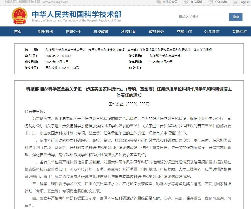The image size is (251, 209).
Task: Click the national emblem logo
Action: [x=20, y=16]
